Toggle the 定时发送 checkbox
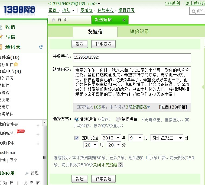 click(x=77, y=138)
